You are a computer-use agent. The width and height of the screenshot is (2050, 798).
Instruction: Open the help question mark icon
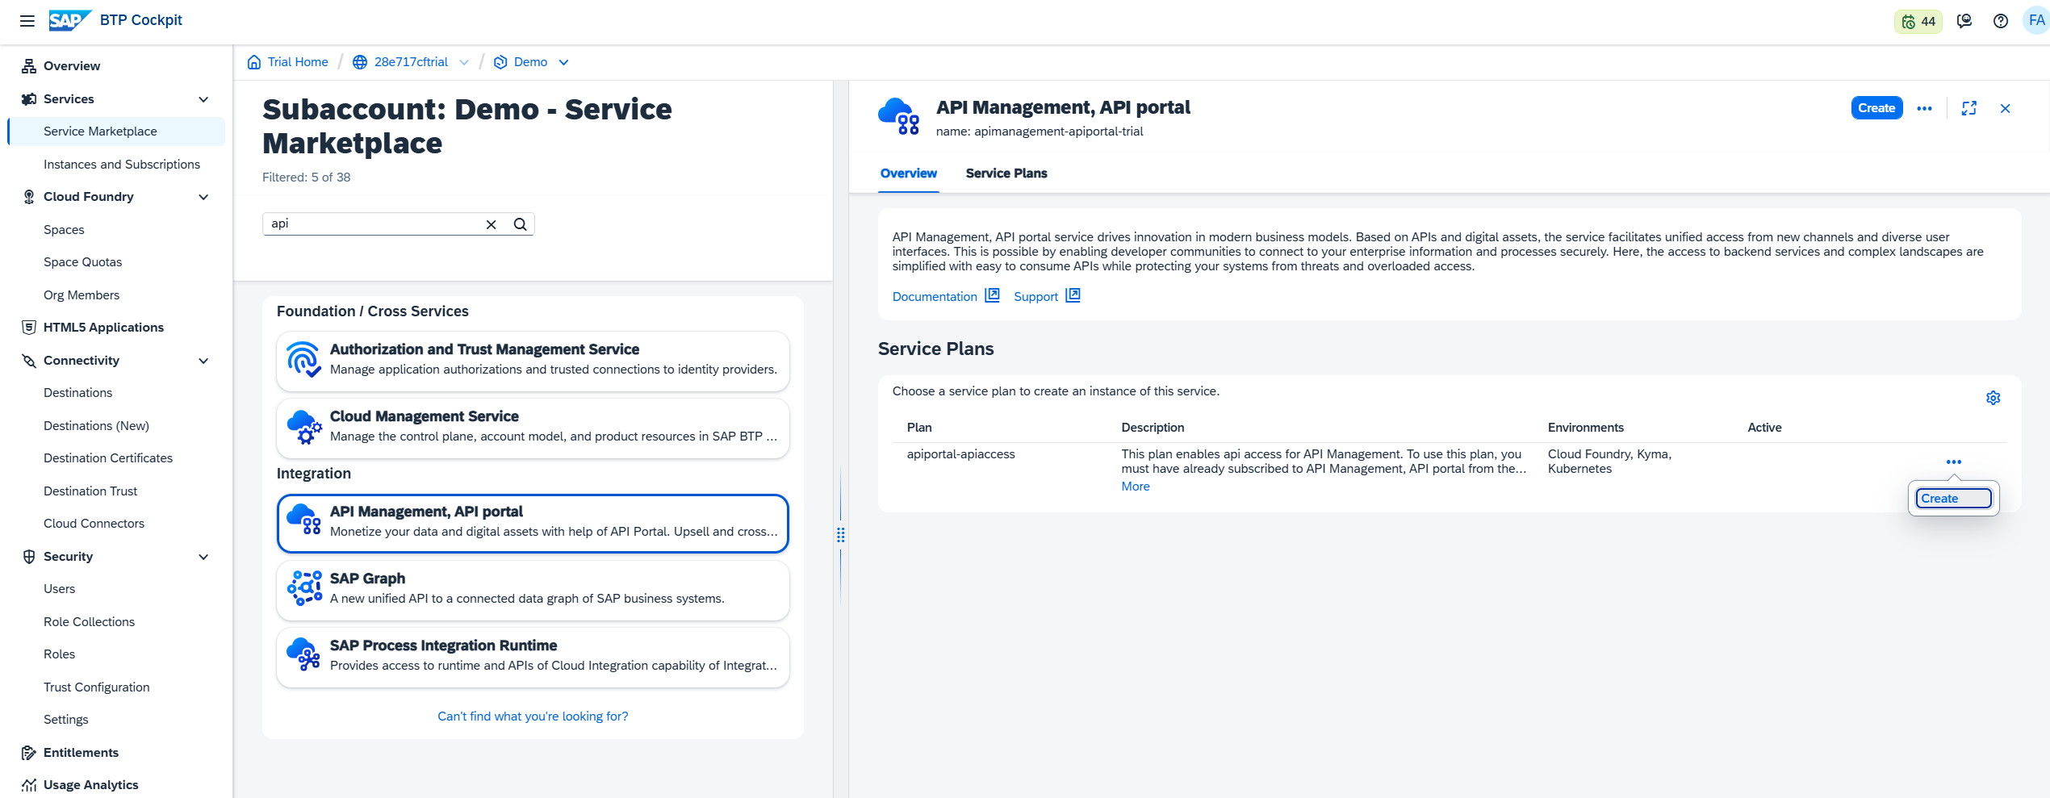(x=2000, y=22)
